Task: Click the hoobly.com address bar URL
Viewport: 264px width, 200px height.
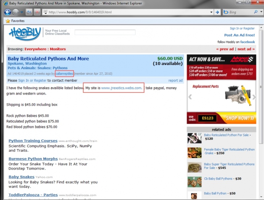Action: click(x=80, y=12)
